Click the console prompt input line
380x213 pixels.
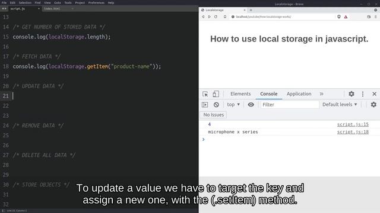point(290,140)
